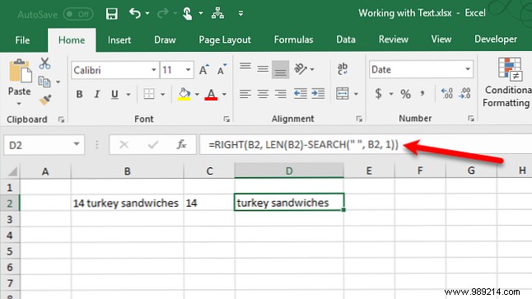Screen dimensions: 532x299
Task: Align text right in cell
Action: point(281,94)
